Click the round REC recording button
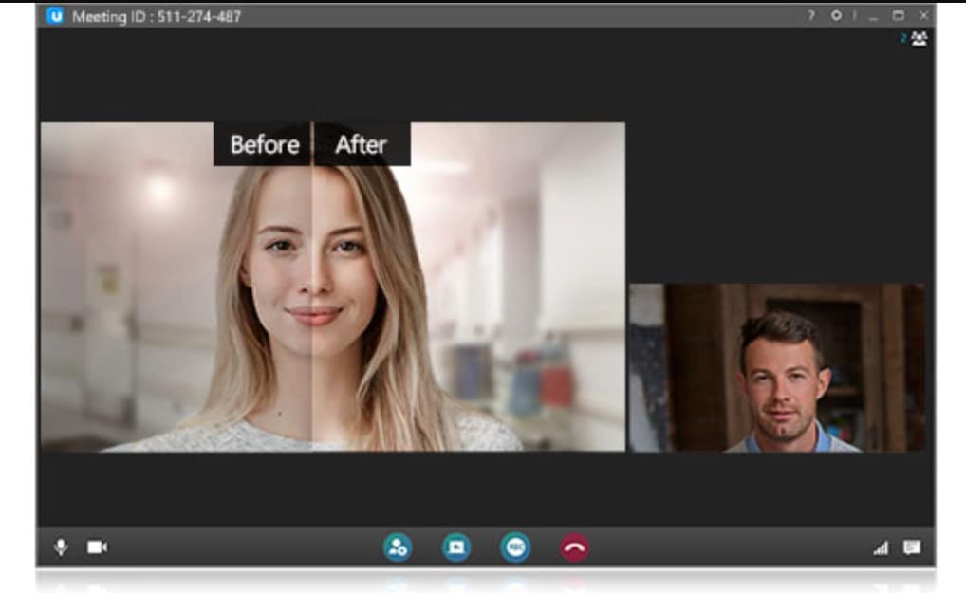 coord(515,547)
